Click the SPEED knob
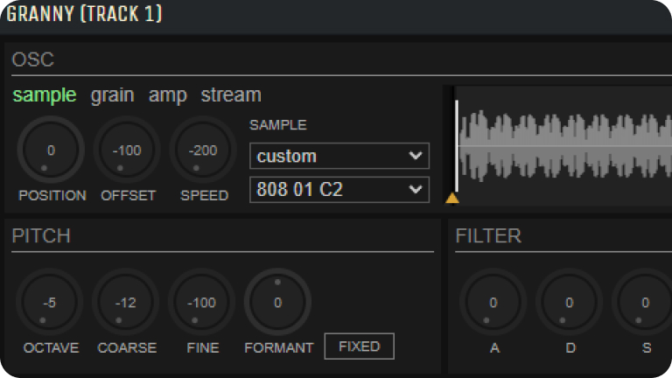Viewport: 672px width, 378px height. (202, 150)
